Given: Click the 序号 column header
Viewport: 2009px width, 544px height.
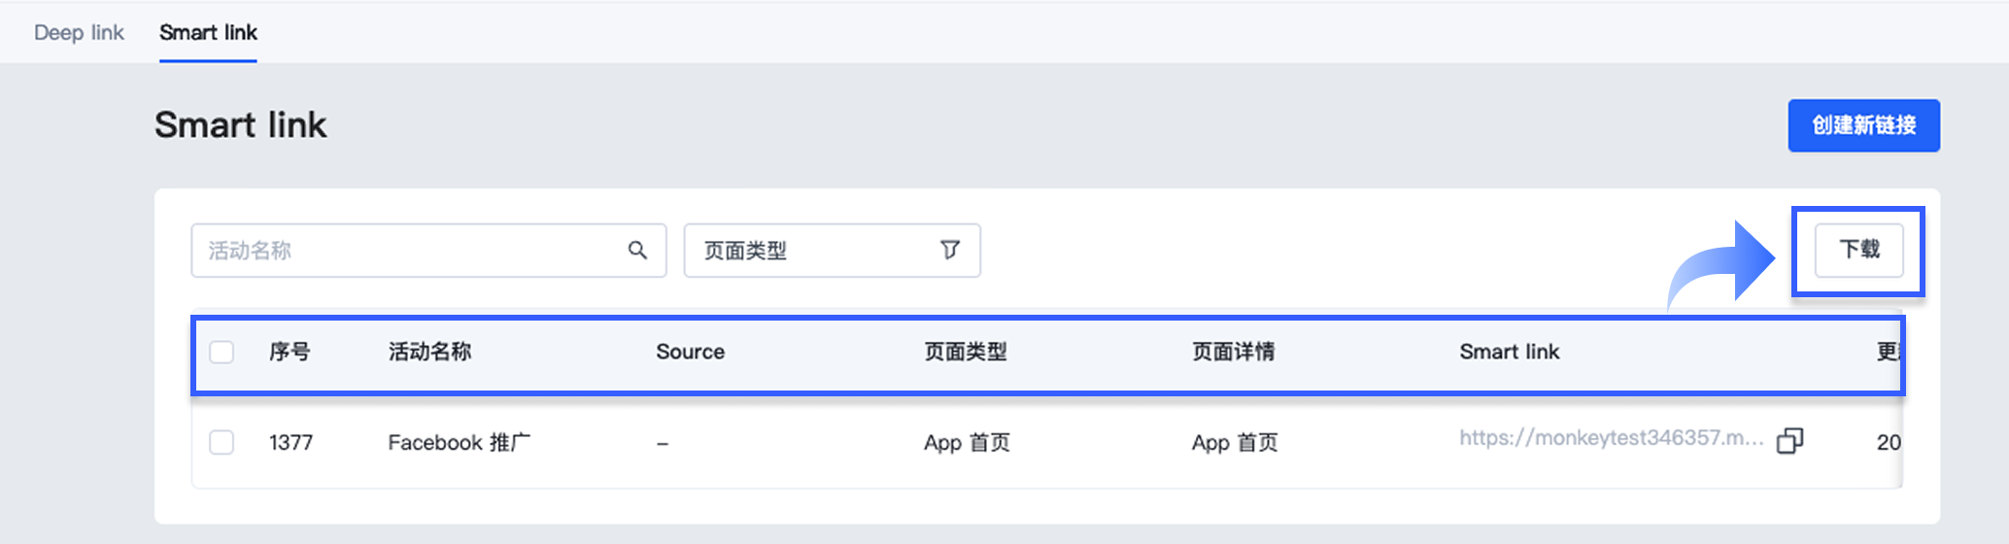Looking at the screenshot, I should pos(289,352).
